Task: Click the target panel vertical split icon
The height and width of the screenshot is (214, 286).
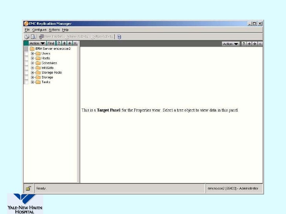Action: tap(249, 44)
